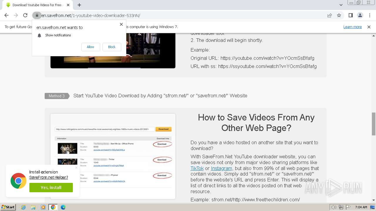This screenshot has height=211, width=376.
Task: Toggle Chrome side panel icon
Action: click(350, 15)
